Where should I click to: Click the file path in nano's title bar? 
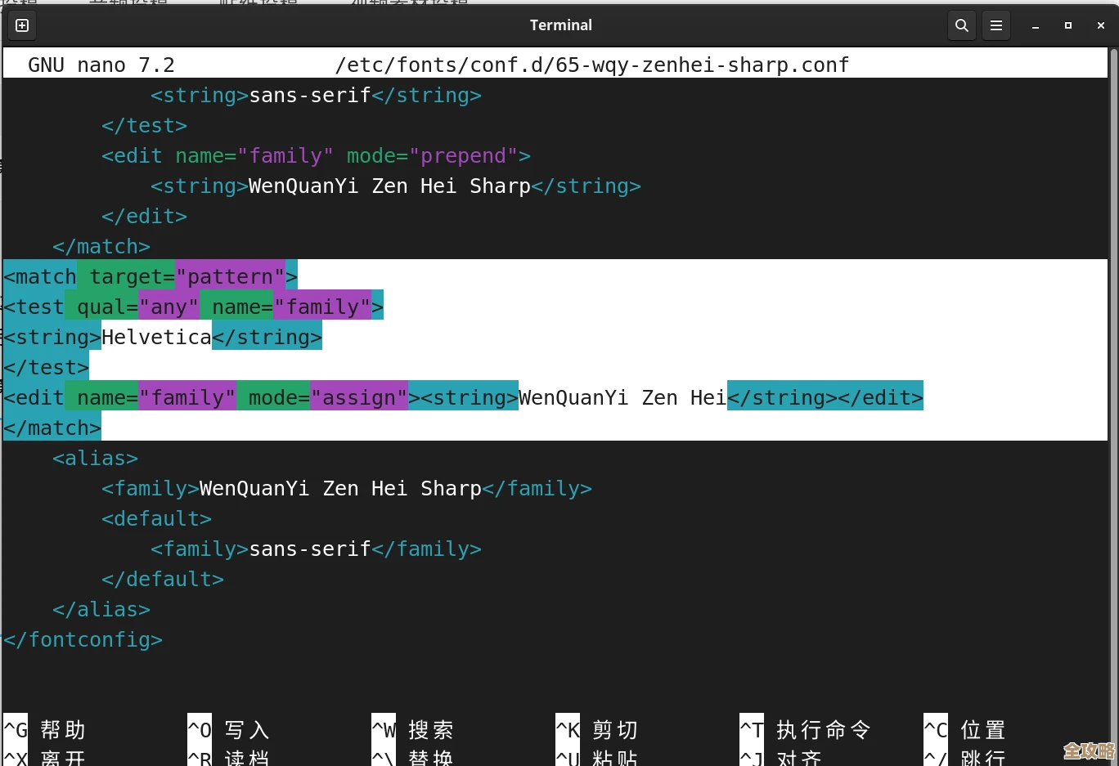click(592, 65)
